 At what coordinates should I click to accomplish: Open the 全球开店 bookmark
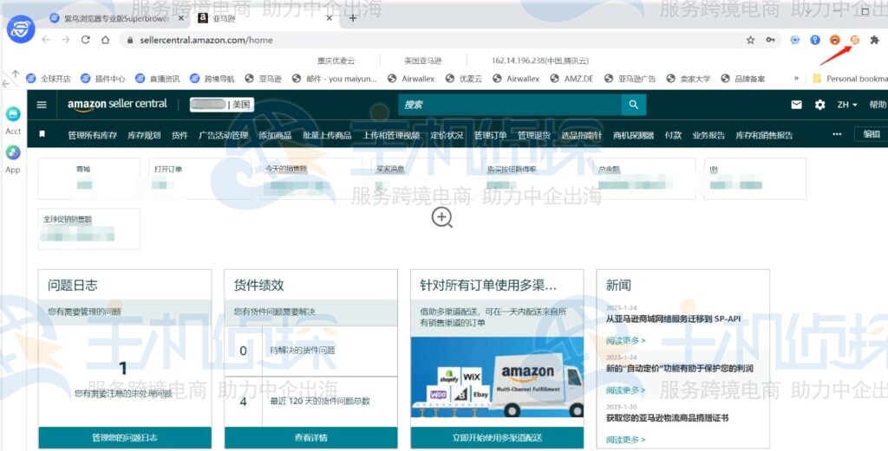click(x=49, y=79)
